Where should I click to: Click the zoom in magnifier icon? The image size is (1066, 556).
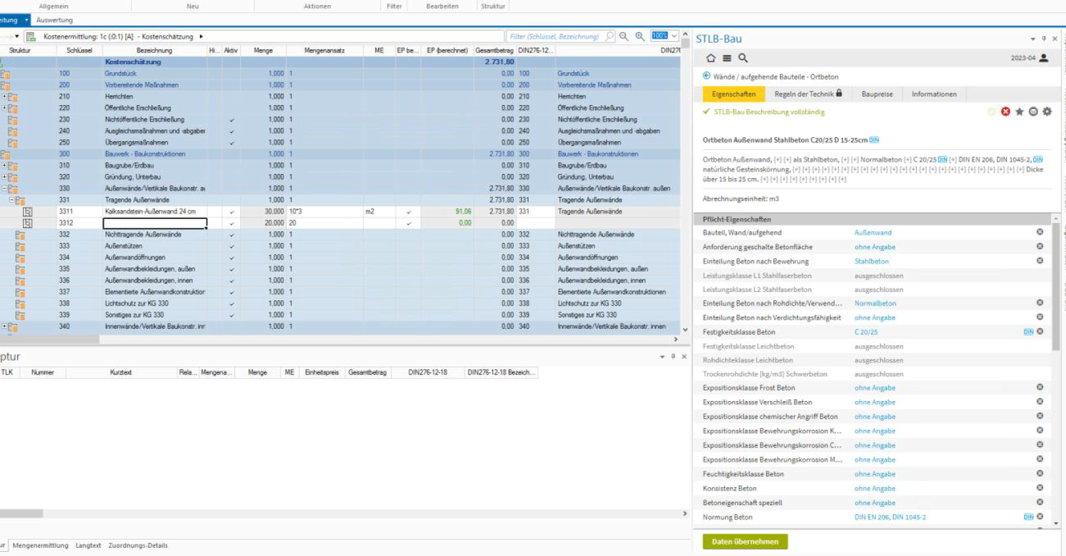coord(640,37)
